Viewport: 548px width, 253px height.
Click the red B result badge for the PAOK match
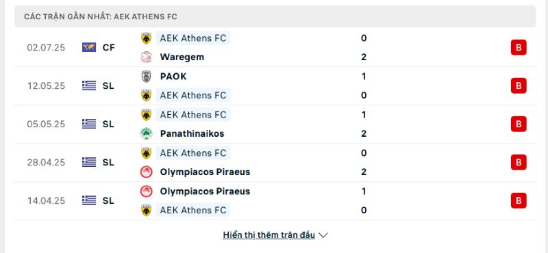coord(519,86)
